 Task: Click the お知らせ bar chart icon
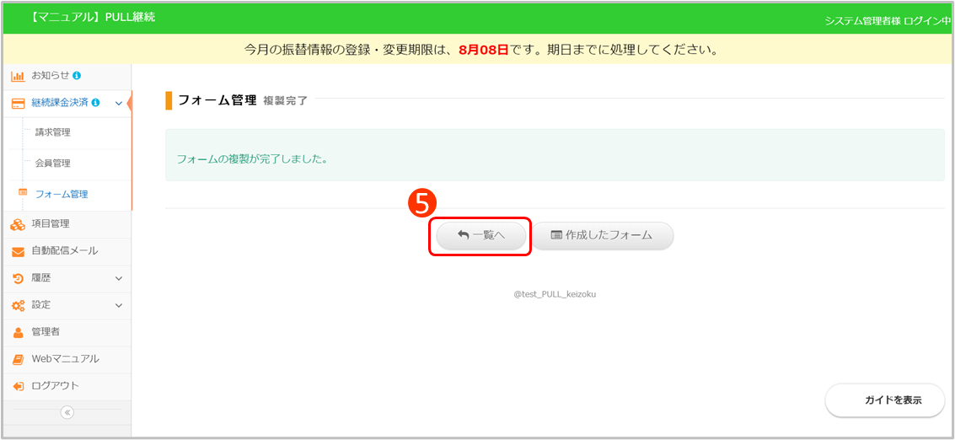(x=18, y=76)
